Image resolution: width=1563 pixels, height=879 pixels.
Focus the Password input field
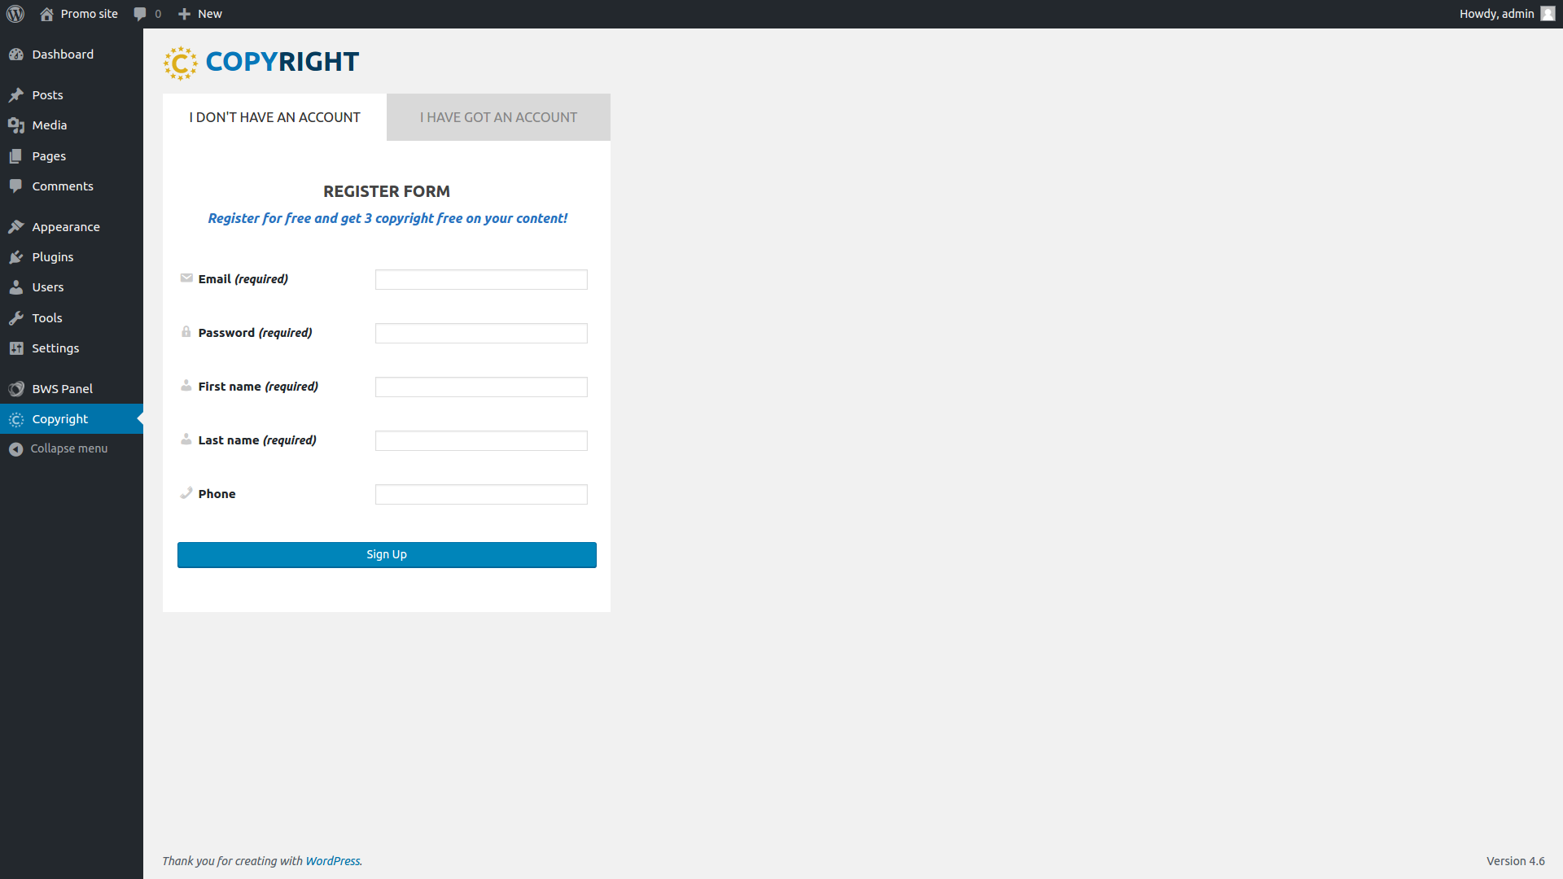tap(481, 334)
